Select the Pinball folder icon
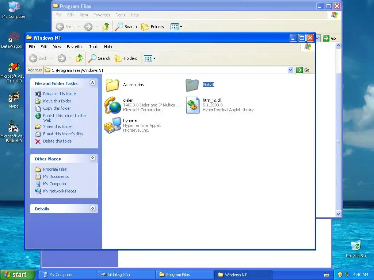Screen dimensions: 374x280 [192, 85]
